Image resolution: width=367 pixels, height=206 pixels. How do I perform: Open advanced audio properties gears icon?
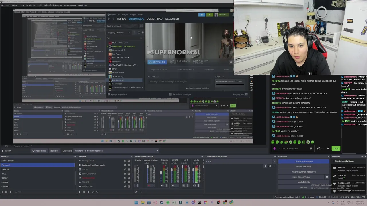coord(136,192)
